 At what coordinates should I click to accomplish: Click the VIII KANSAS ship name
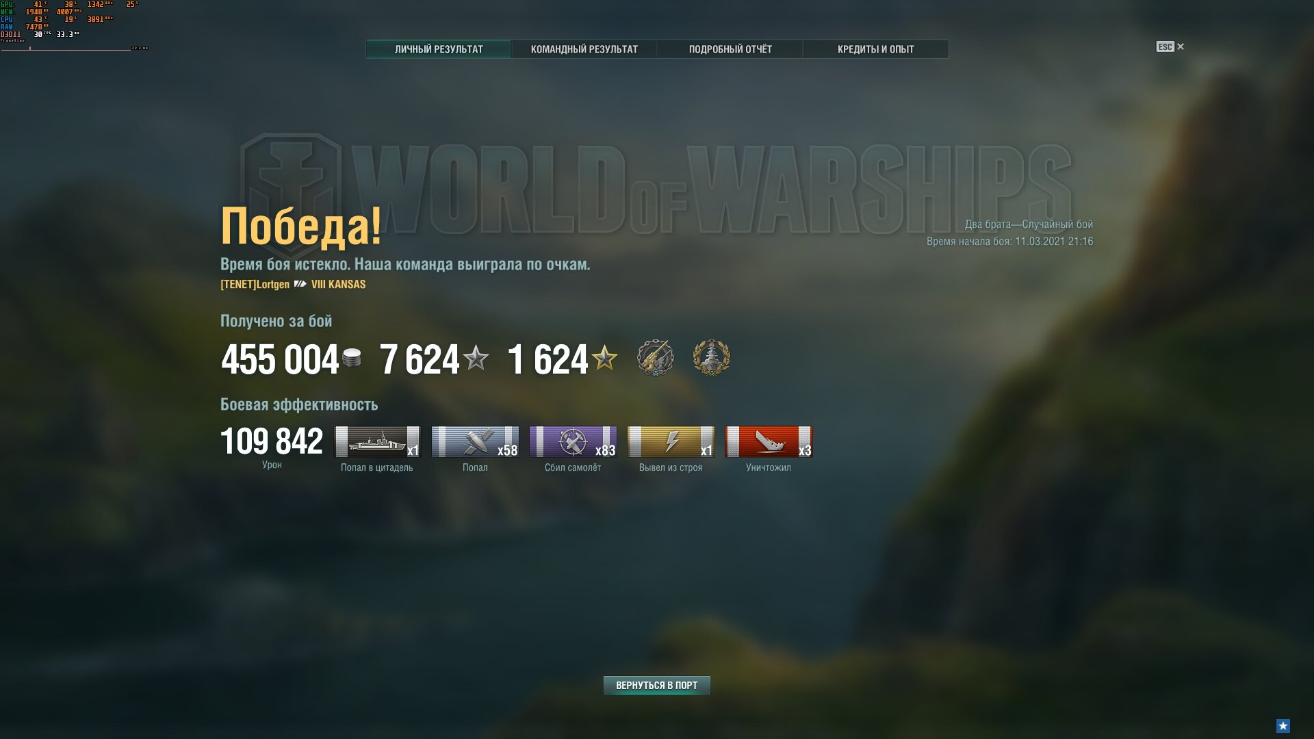click(338, 284)
